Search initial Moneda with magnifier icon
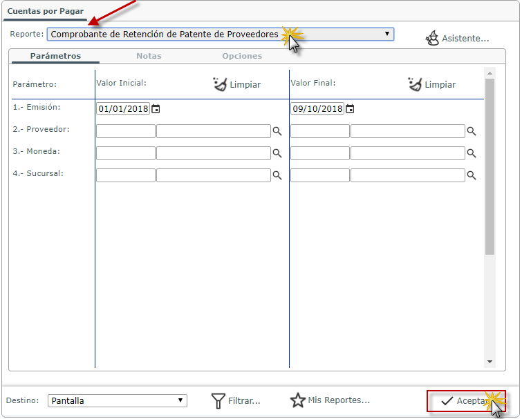This screenshot has height=419, width=522. tap(277, 153)
